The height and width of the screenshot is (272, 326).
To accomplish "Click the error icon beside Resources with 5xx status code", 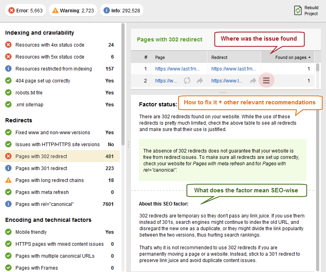I will (x=8, y=57).
